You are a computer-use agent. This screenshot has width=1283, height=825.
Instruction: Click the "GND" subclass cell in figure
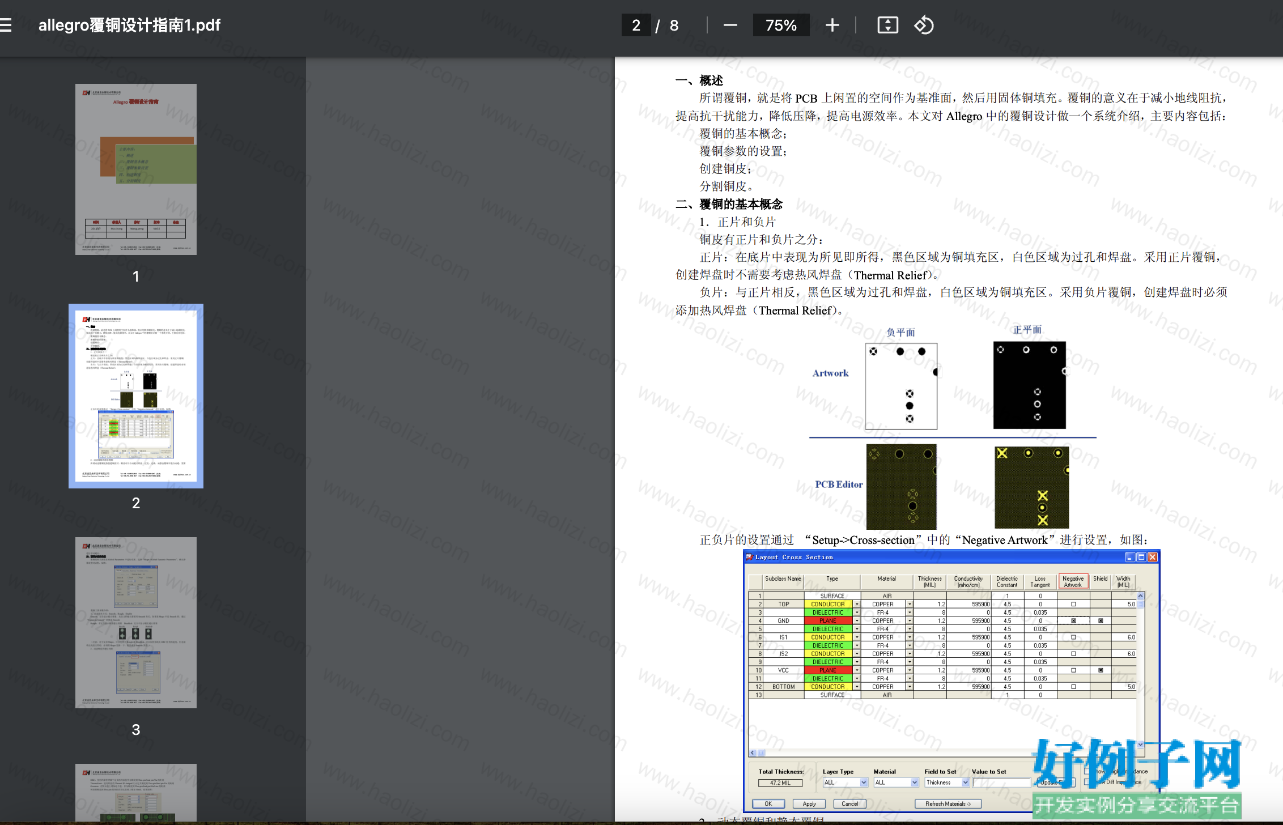tap(783, 621)
